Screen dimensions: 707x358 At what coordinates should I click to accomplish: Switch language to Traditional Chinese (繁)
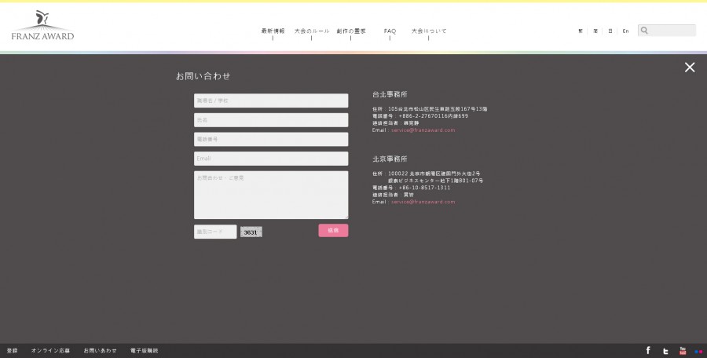[x=581, y=31]
